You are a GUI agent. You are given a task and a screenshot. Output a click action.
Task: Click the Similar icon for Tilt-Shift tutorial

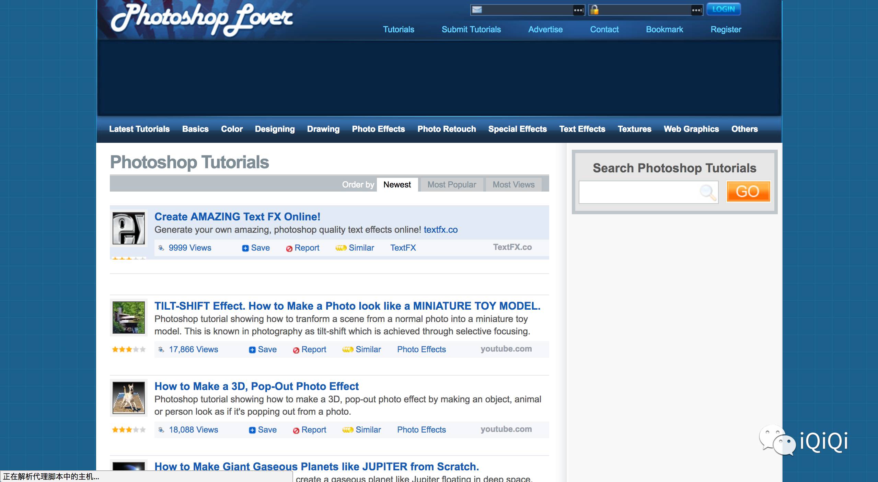pos(348,349)
